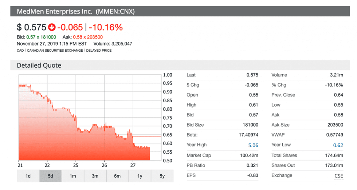
Task: Select the 1d chart range tab
Action: tap(28, 176)
